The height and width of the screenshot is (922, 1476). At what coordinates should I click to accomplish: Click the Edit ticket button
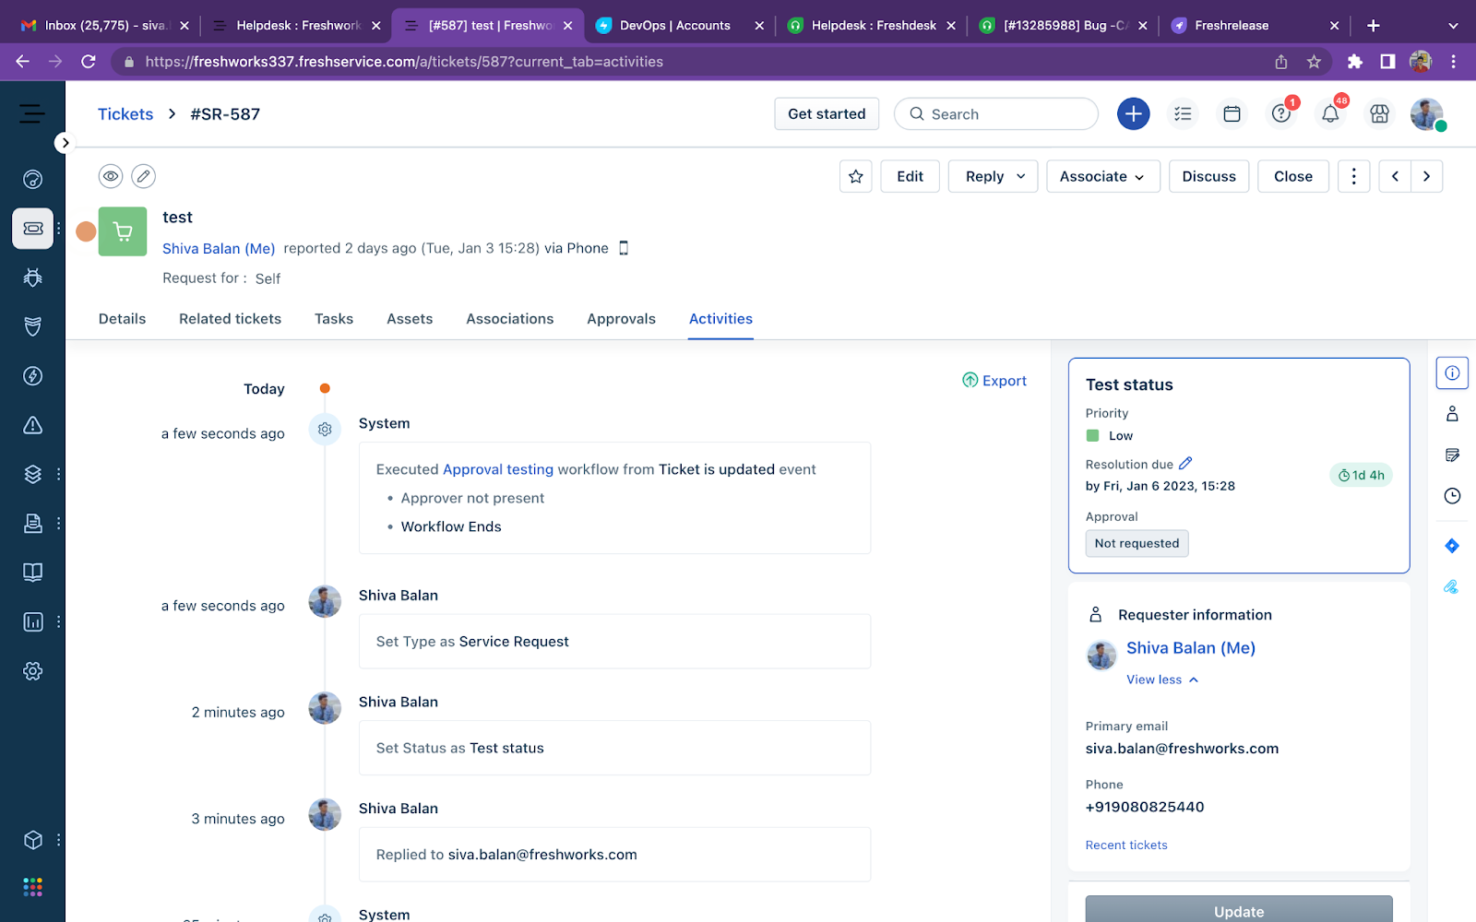(x=910, y=176)
